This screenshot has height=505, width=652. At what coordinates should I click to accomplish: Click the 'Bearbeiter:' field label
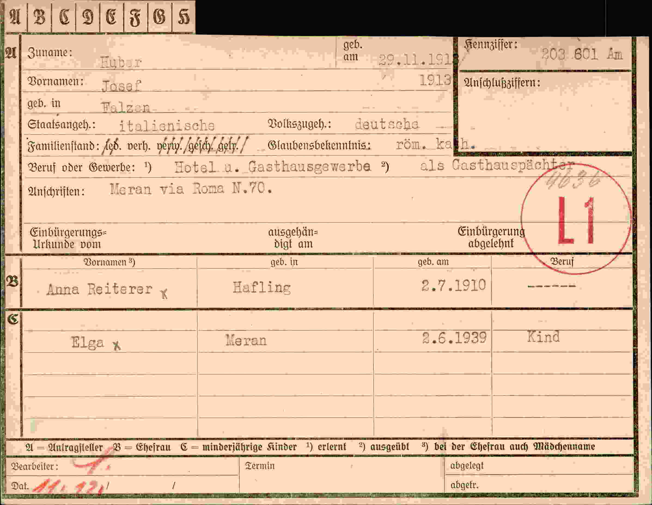point(35,467)
